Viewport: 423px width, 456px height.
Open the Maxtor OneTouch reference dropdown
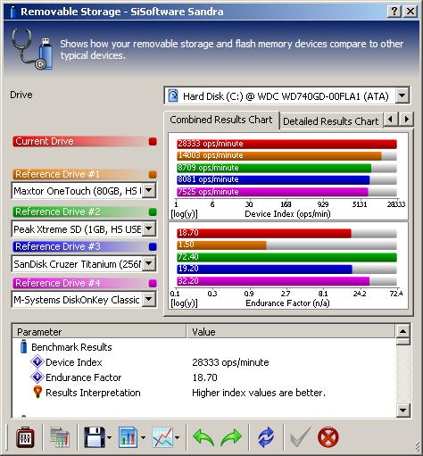pyautogui.click(x=149, y=190)
